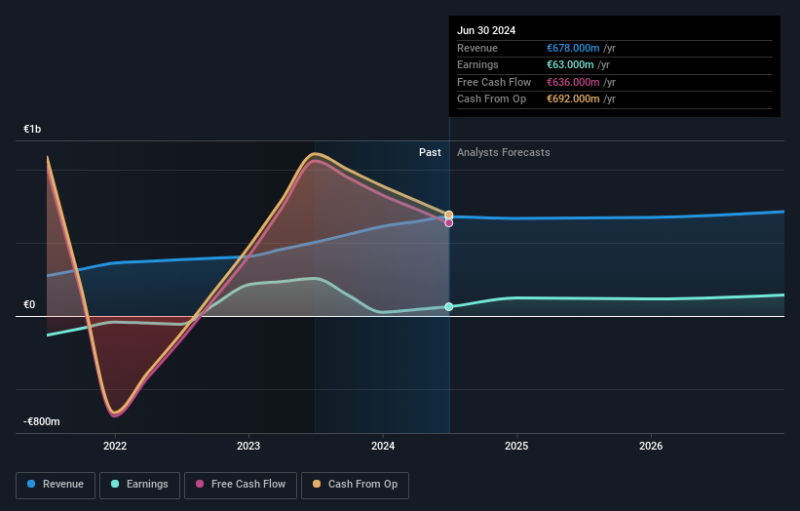
Task: Click the 2024 x-axis label
Action: (x=383, y=447)
